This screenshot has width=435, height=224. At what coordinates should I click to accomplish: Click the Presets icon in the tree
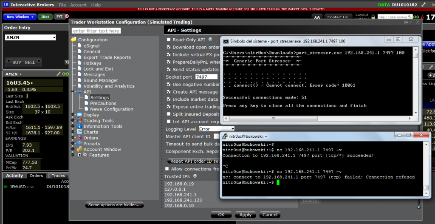pos(79,144)
